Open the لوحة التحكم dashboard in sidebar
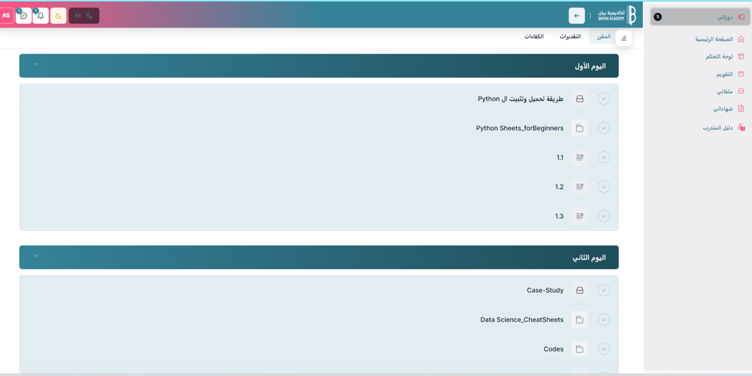This screenshot has width=752, height=376. coord(719,57)
